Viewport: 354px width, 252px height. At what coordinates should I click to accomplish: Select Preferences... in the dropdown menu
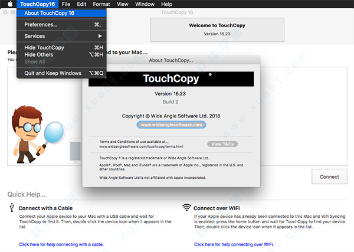point(61,25)
